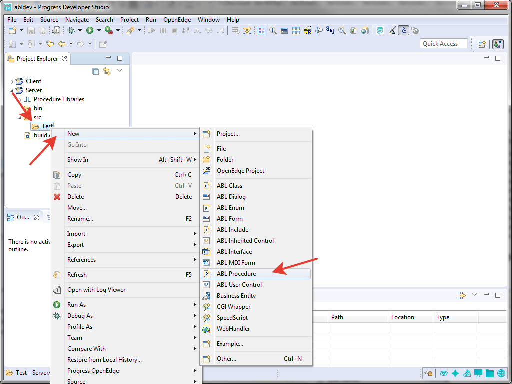The height and width of the screenshot is (384, 512).
Task: Open the Project Explorer view menu triangle
Action: [x=120, y=70]
